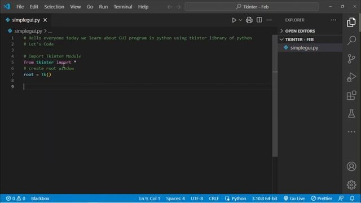The image size is (361, 203).
Task: Open the Testing flask view
Action: point(351,113)
